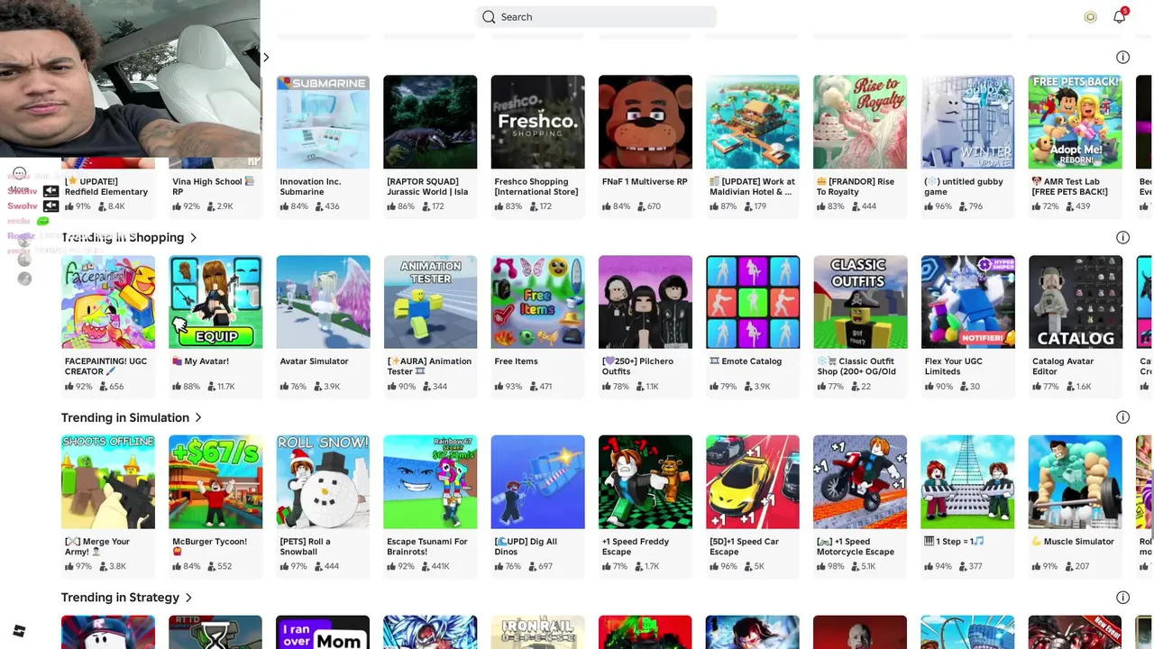Open Avatar Simulator thumbnail
The image size is (1154, 649).
point(323,302)
